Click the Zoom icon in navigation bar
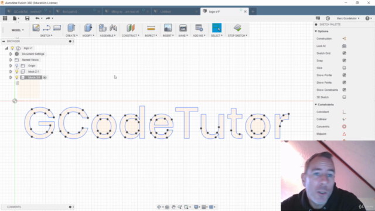This screenshot has width=375, height=211. click(x=180, y=207)
